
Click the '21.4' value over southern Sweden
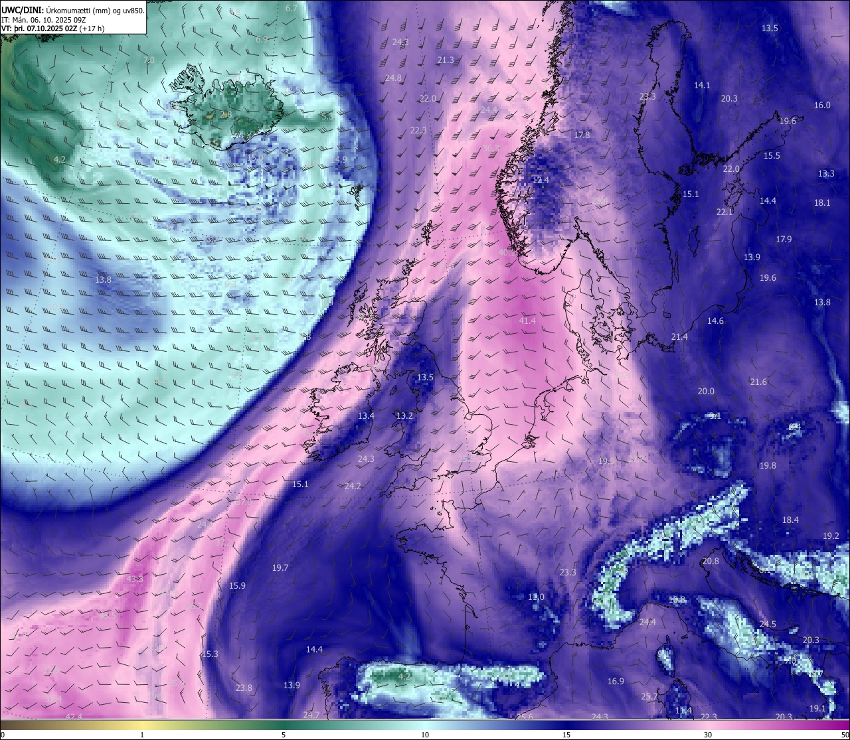(679, 337)
